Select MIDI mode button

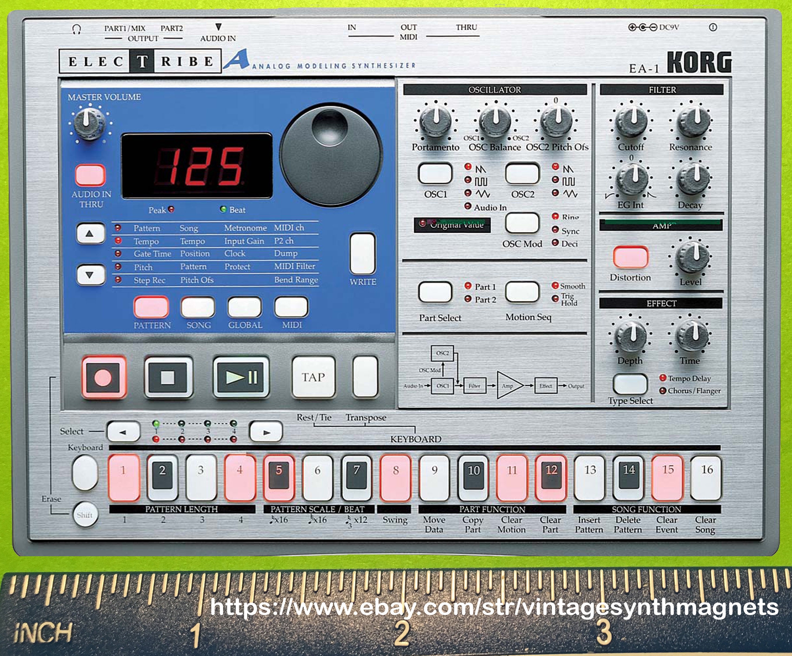(x=291, y=307)
